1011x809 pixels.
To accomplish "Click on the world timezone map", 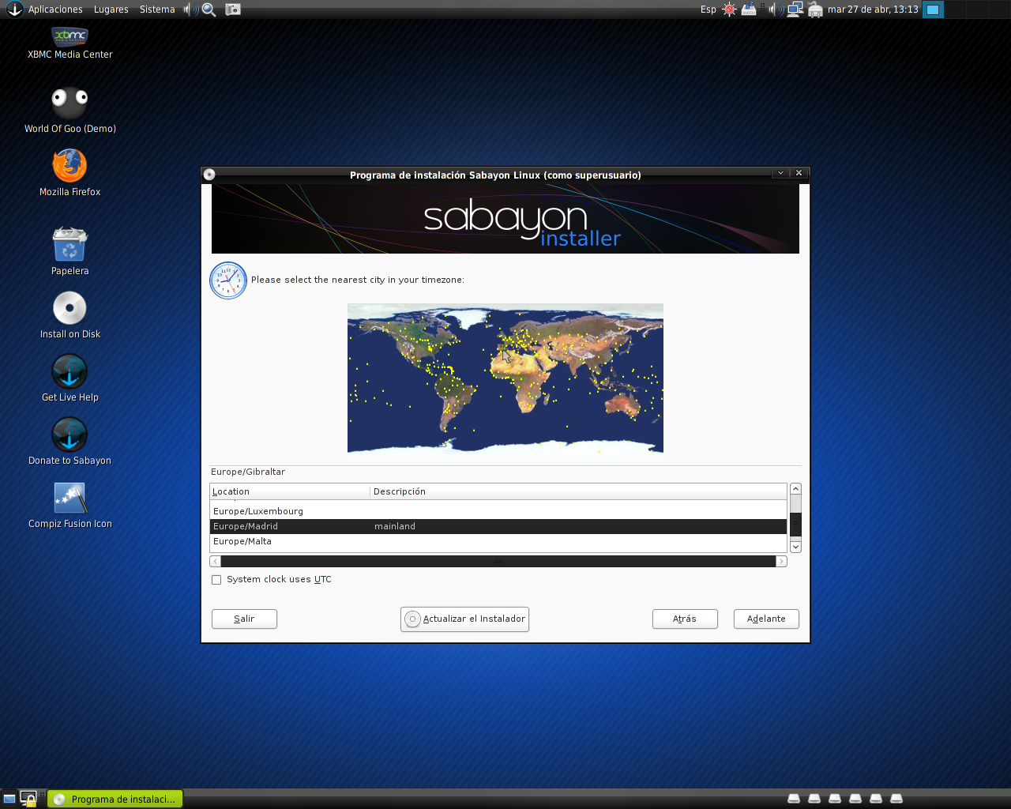I will tap(505, 378).
